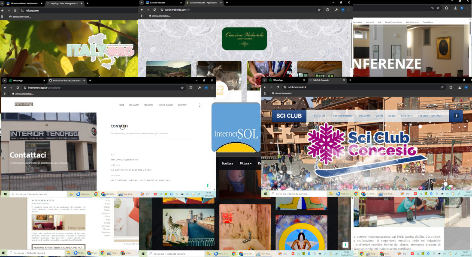Viewport: 472px width, 257px height.
Task: Click the Facebook icon in Sci Club navbar
Action: 456,116
